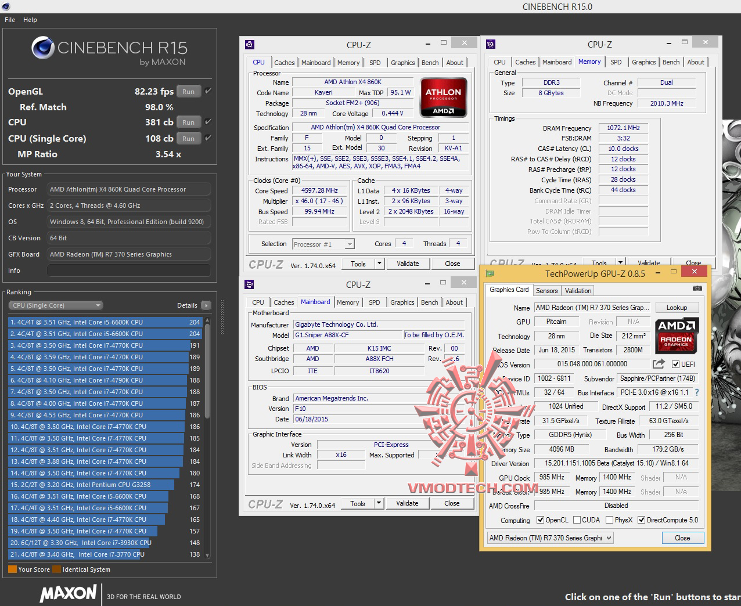Click the Details arrow icon in the Ranking panel
741x606 pixels.
click(206, 305)
